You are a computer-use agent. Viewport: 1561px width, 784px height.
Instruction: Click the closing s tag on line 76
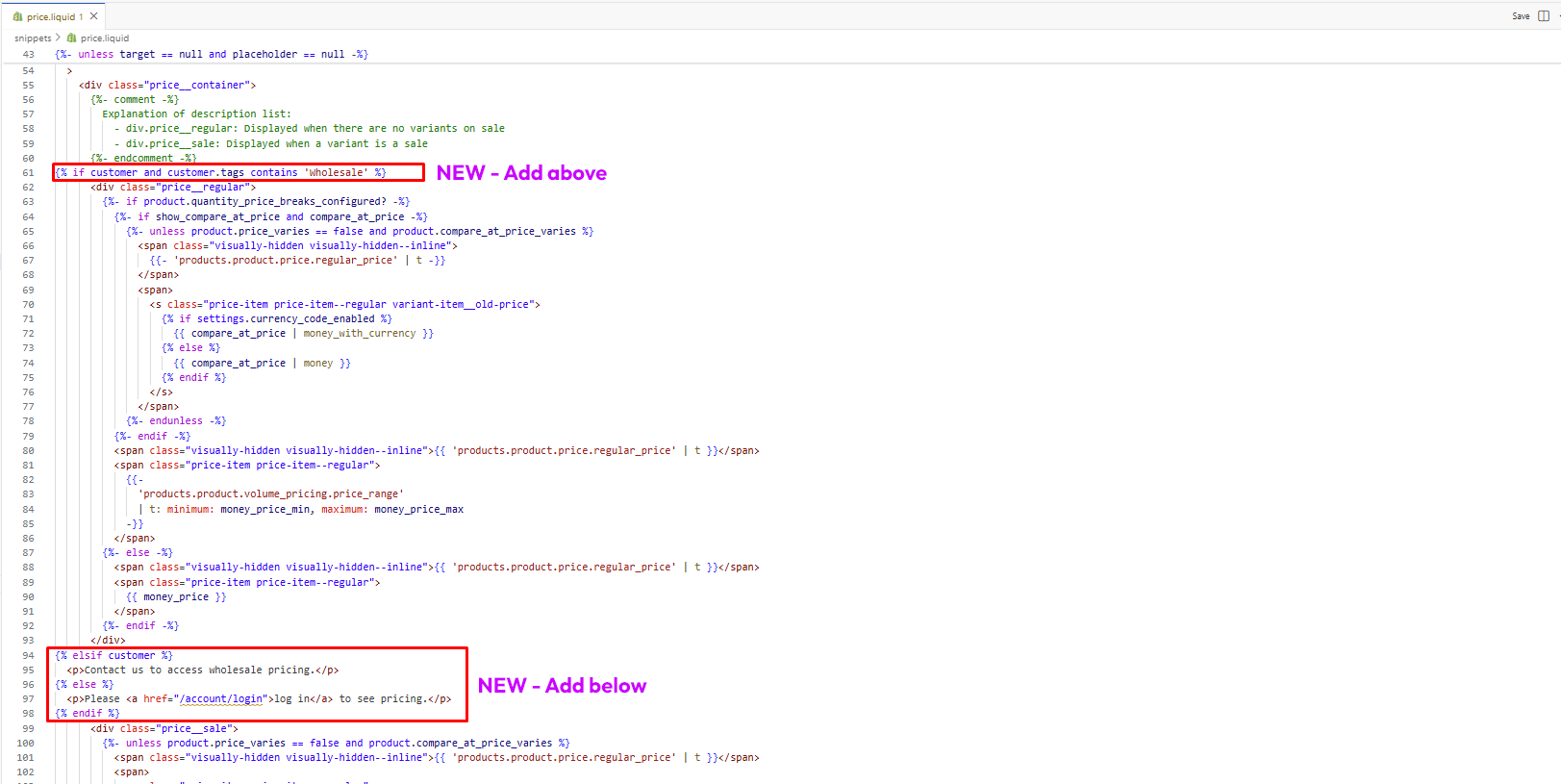[x=161, y=392]
